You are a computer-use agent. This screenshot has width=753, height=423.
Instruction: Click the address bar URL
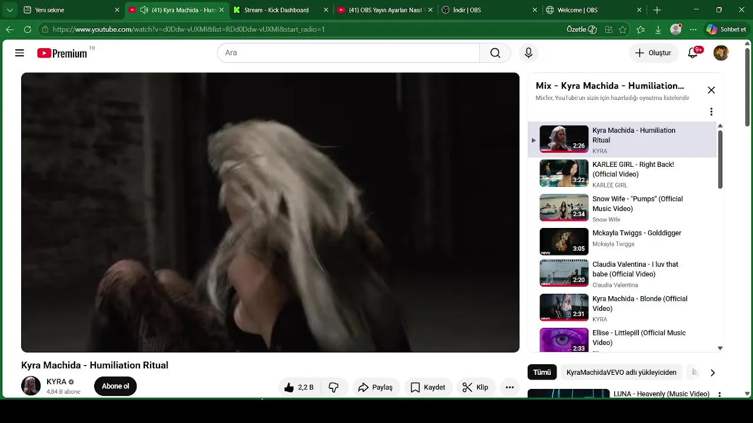(x=188, y=29)
